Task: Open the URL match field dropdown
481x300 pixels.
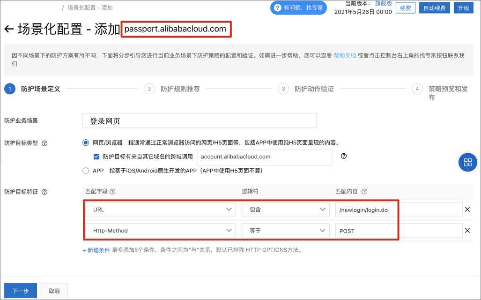Action: [x=161, y=210]
